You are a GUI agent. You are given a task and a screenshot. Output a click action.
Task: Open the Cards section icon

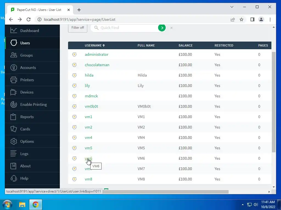coord(14,129)
